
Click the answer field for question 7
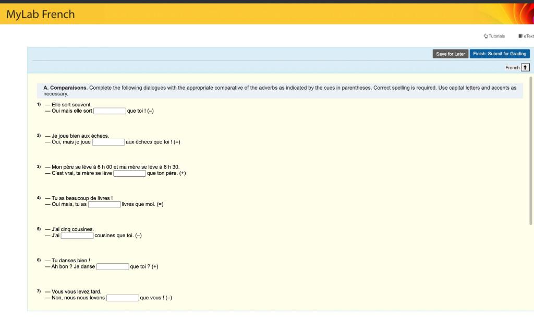pos(122,298)
